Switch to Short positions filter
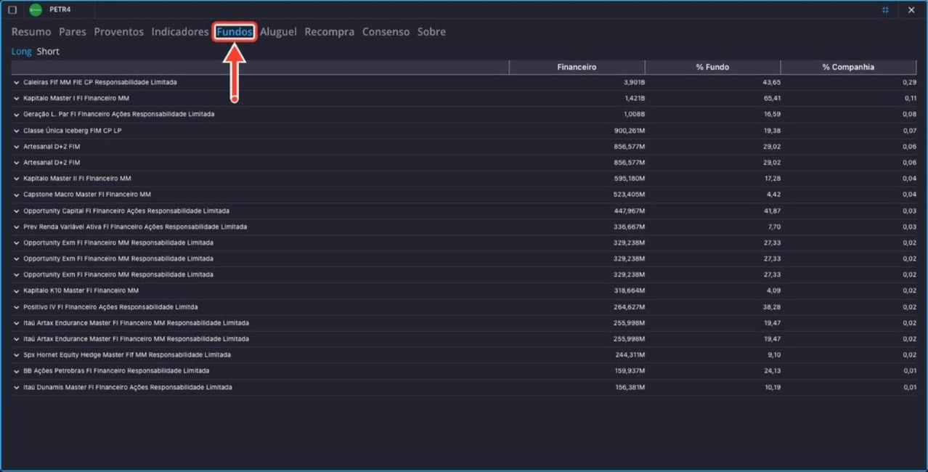 point(48,52)
